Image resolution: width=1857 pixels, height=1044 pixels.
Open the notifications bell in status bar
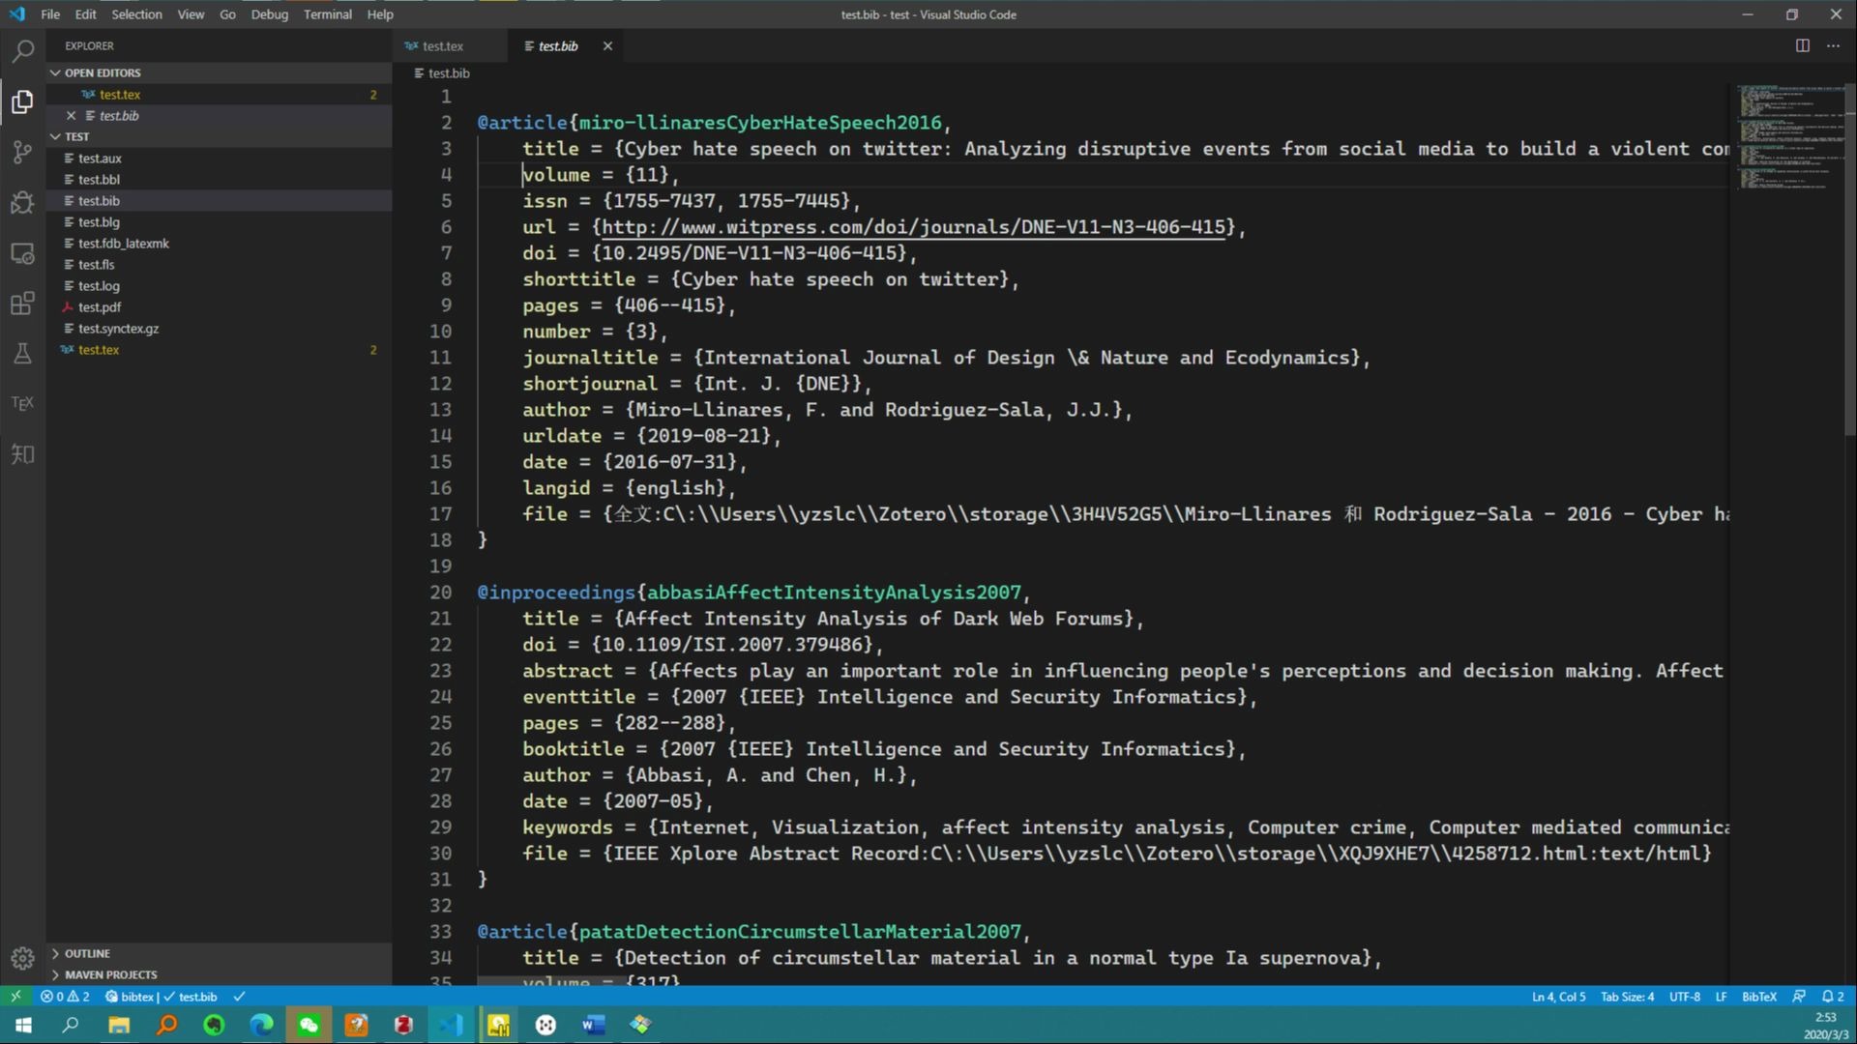1832,997
